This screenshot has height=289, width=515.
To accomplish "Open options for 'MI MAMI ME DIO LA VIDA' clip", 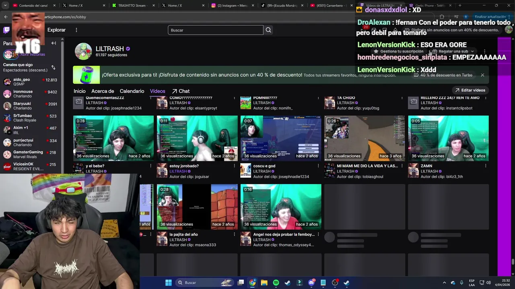I will pos(402,166).
